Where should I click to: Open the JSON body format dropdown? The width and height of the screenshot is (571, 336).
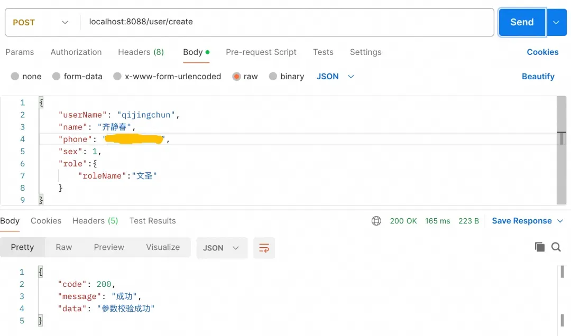point(335,77)
